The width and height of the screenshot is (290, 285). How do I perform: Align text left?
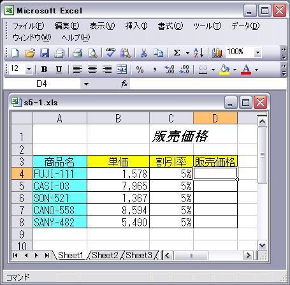point(78,69)
